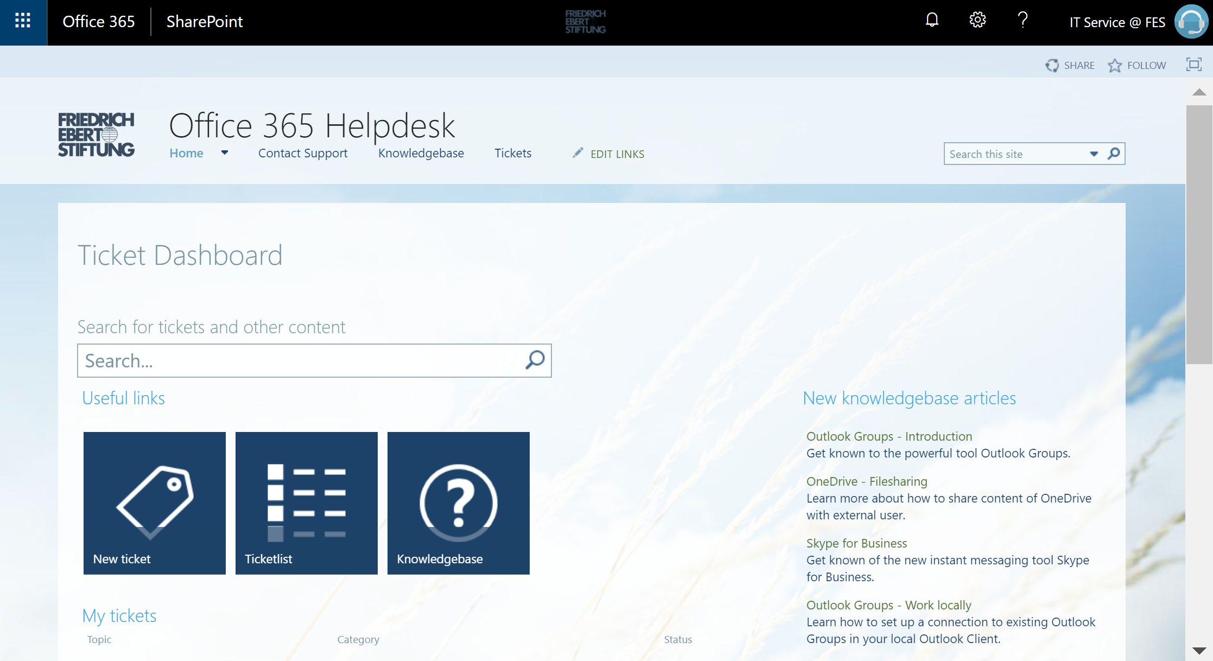The width and height of the screenshot is (1213, 661).
Task: Click the site search magnifier icon
Action: point(1114,154)
